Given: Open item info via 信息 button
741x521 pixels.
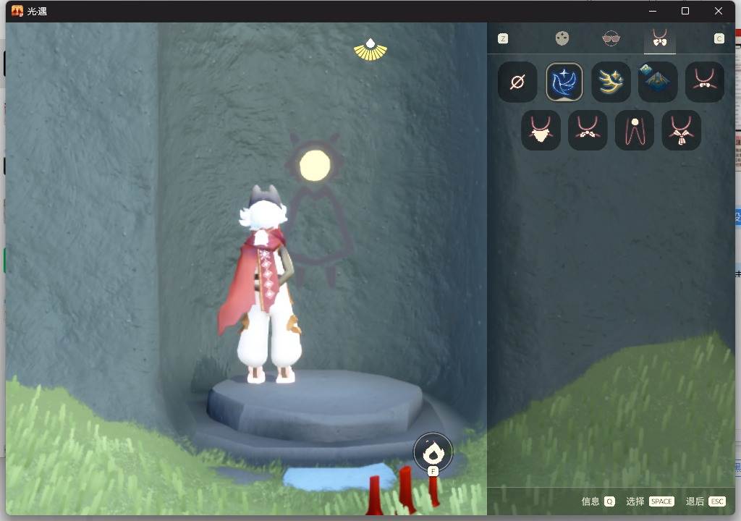Looking at the screenshot, I should coord(590,501).
